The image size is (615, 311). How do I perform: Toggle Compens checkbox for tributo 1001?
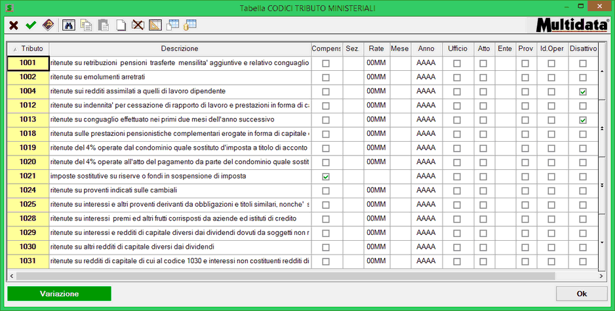[x=326, y=63]
